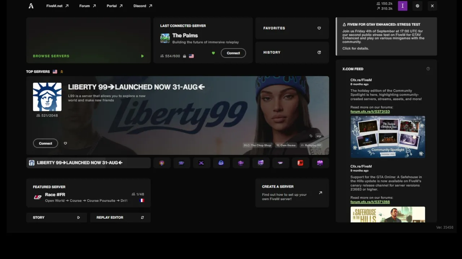462x259 pixels.
Task: Open the GTAV Enhanced stress test notice
Action: click(386, 36)
